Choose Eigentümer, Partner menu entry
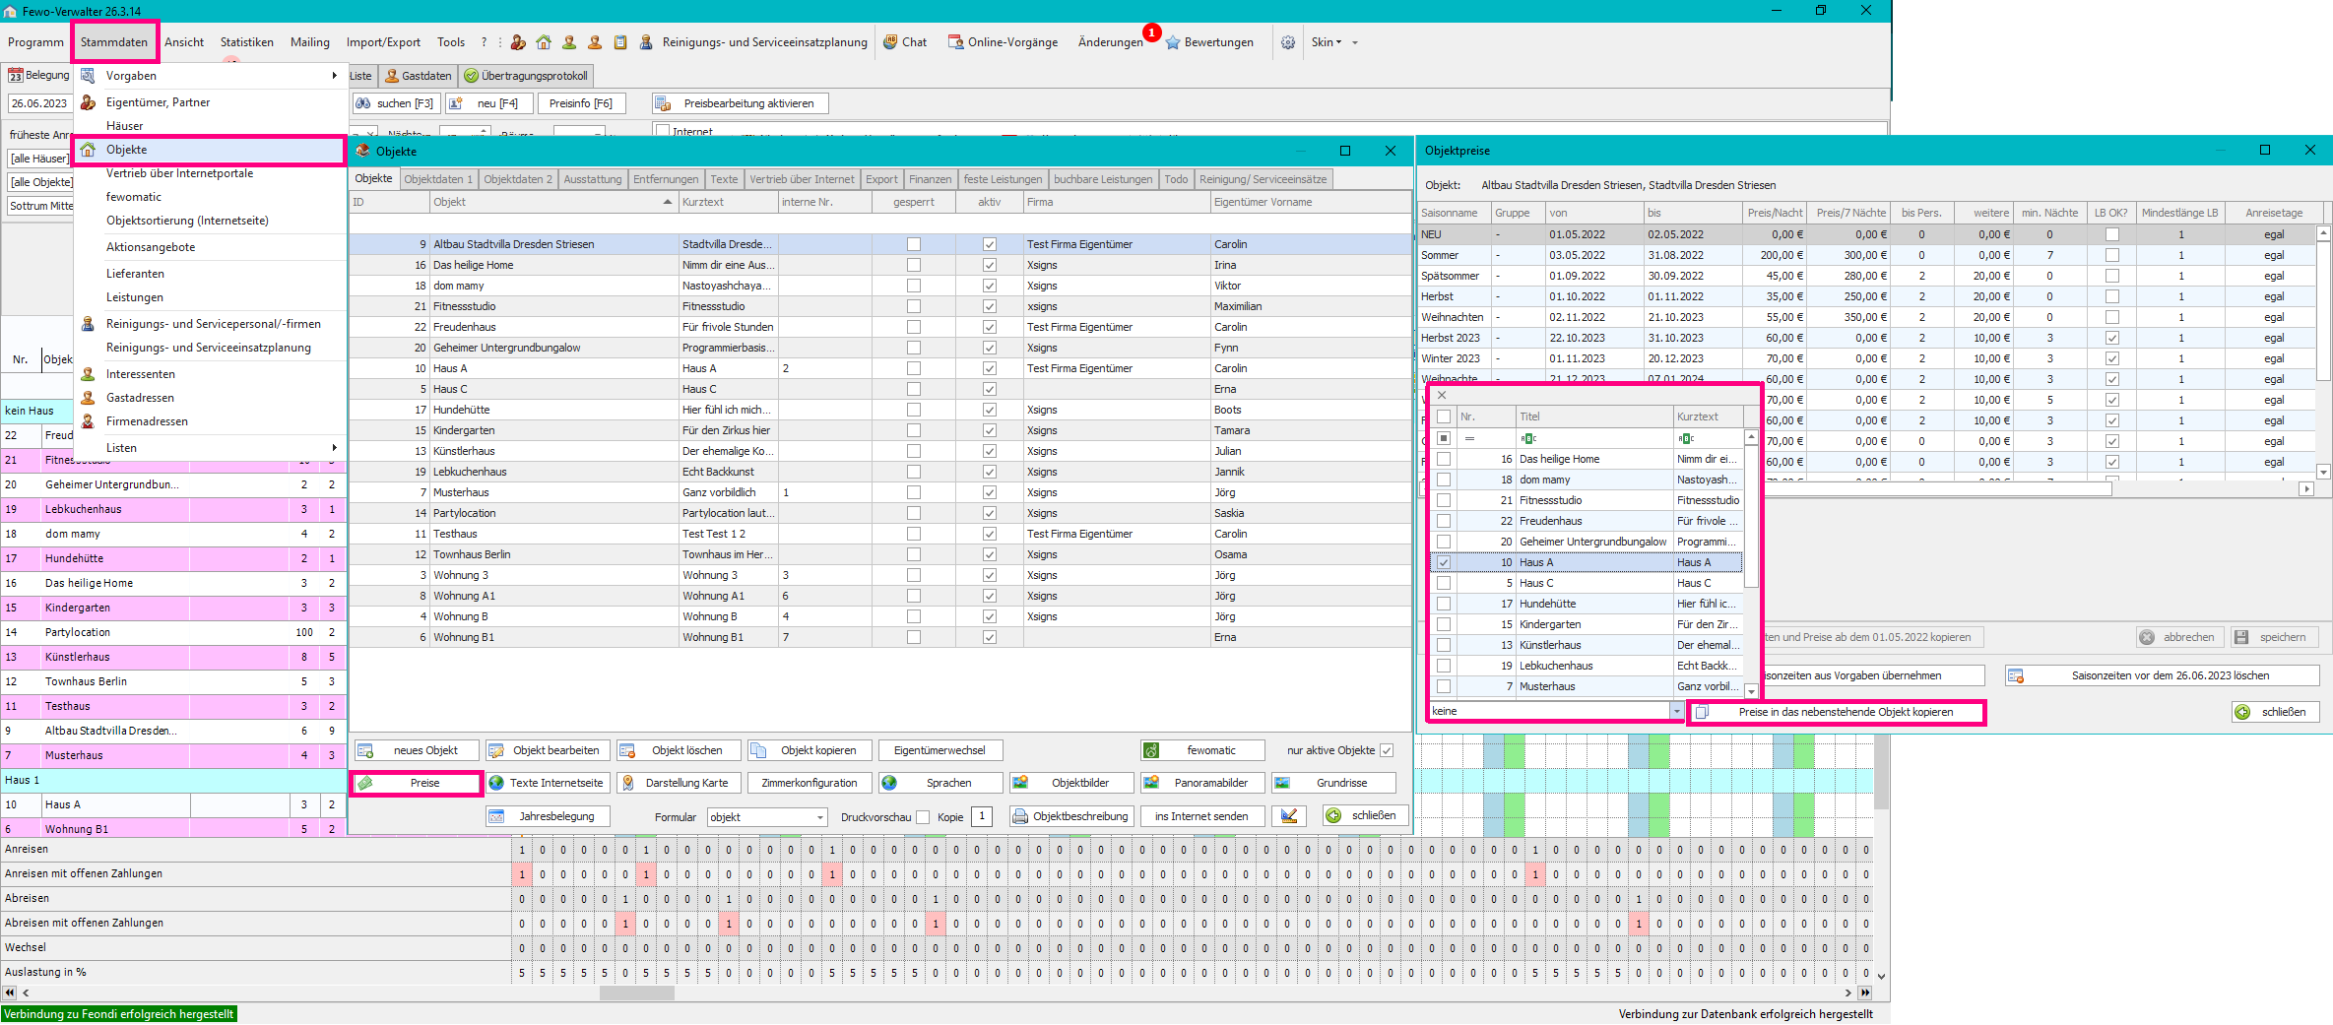The width and height of the screenshot is (2333, 1025). (158, 102)
